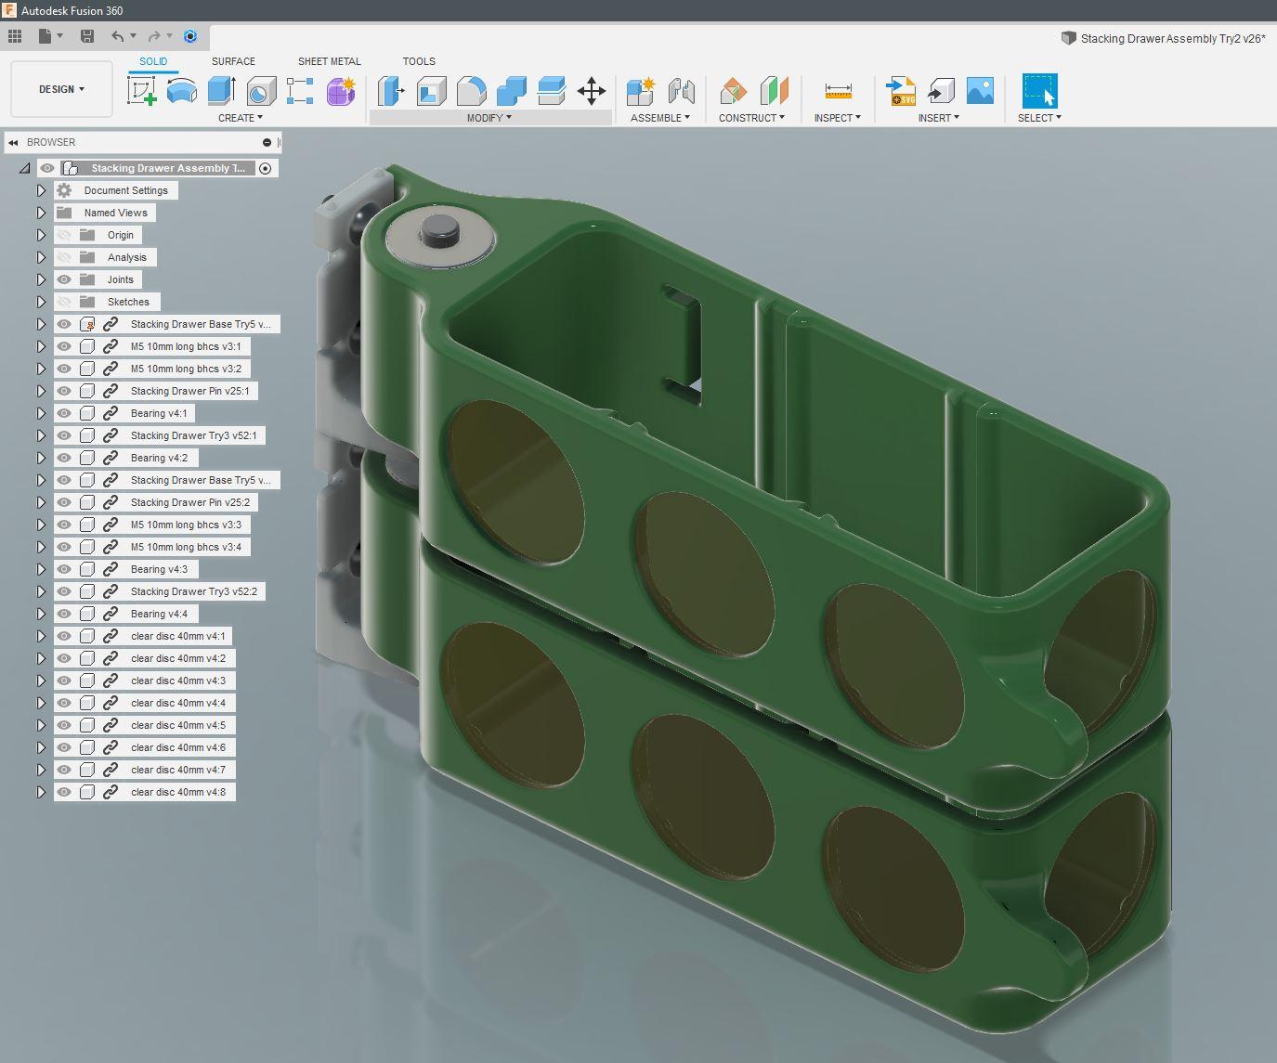
Task: Open the CREATE panel dropdown
Action: tap(241, 118)
